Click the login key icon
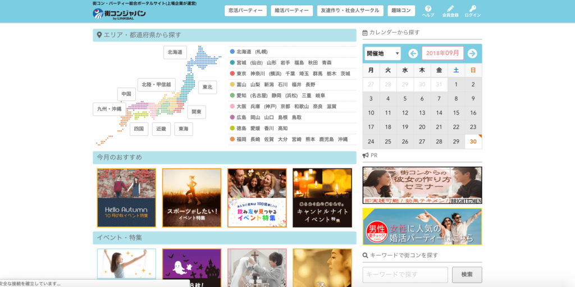Image resolution: width=575 pixels, height=287 pixels. coord(473,9)
